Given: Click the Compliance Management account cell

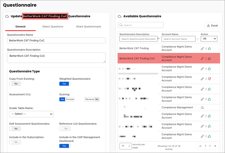Looking at the screenshot, I should 177,107.
